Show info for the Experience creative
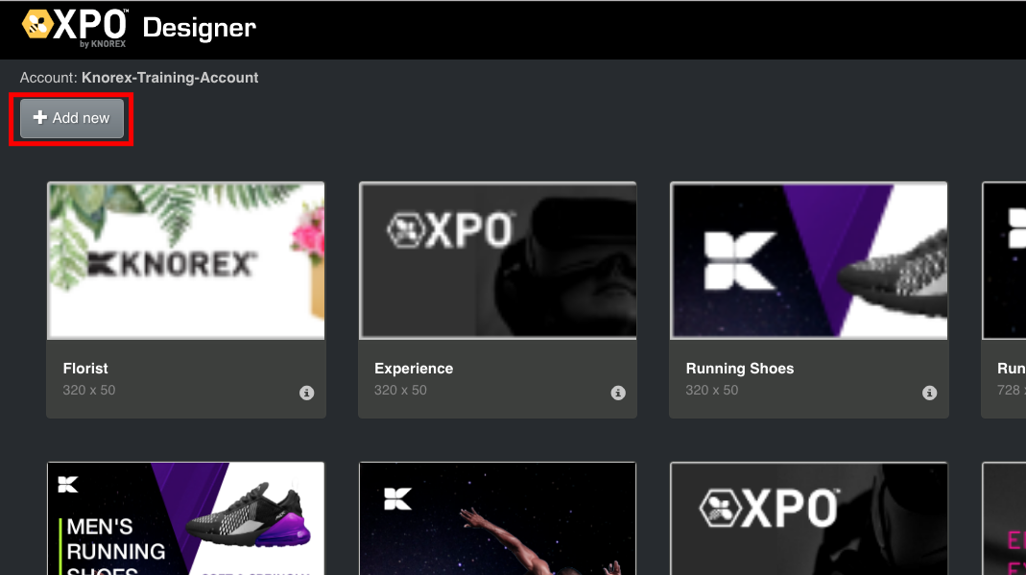The width and height of the screenshot is (1026, 575). coord(618,393)
